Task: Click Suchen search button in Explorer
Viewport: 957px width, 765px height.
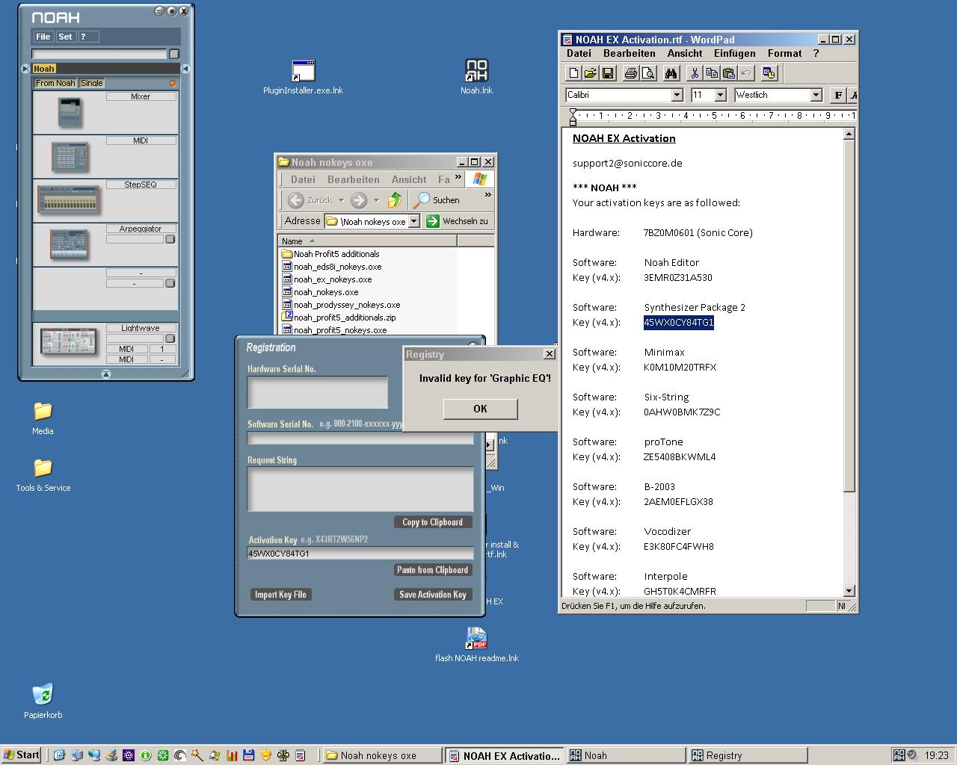Action: [x=437, y=200]
